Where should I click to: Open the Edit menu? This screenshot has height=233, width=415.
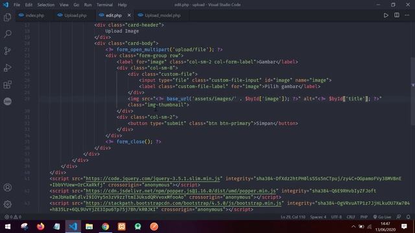pos(29,5)
